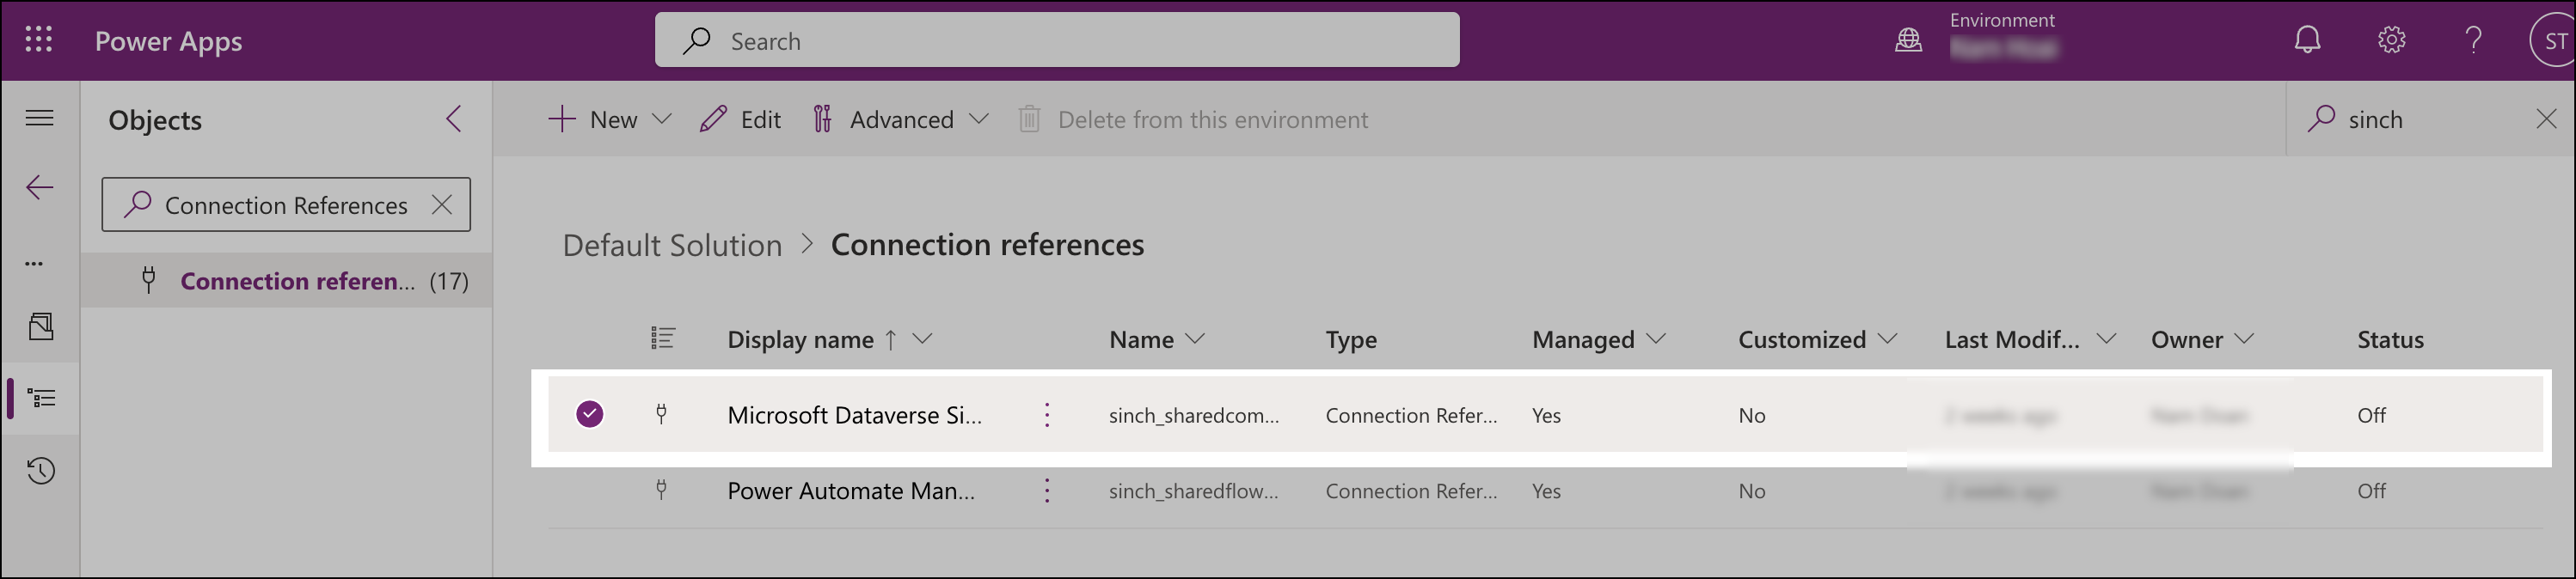Click the list view options icon in header
This screenshot has width=2576, height=579.
[x=662, y=338]
